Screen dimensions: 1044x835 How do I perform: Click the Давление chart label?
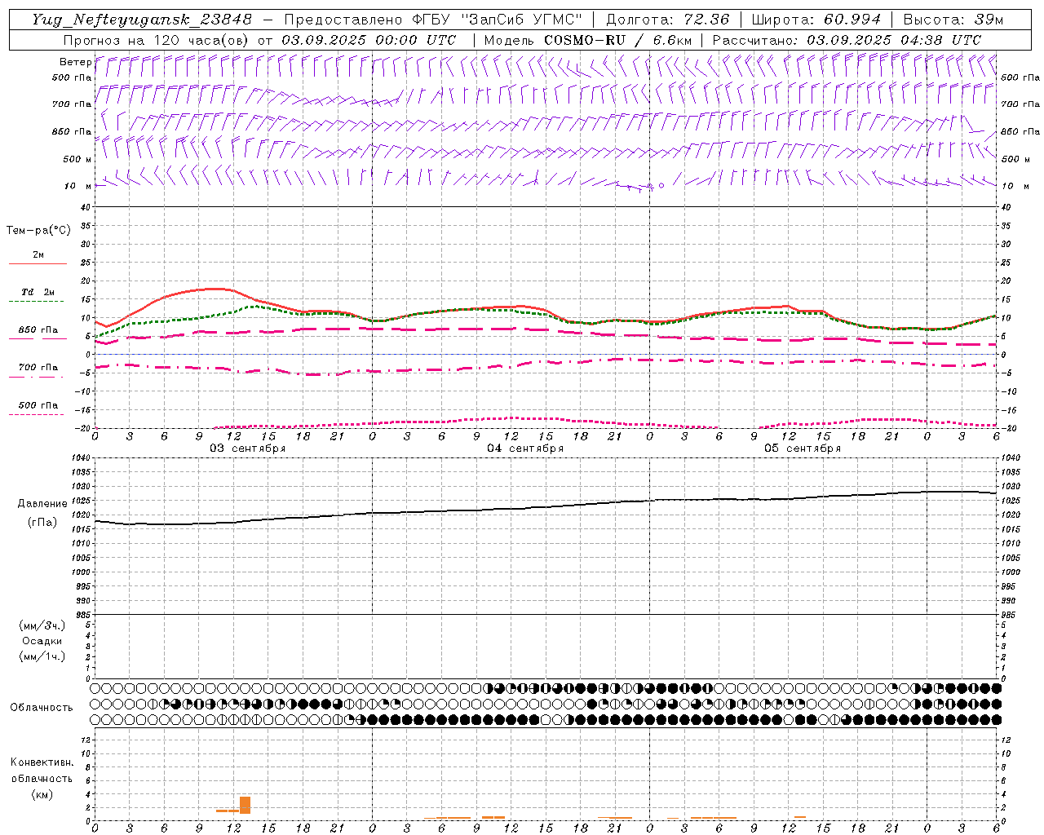pos(42,504)
